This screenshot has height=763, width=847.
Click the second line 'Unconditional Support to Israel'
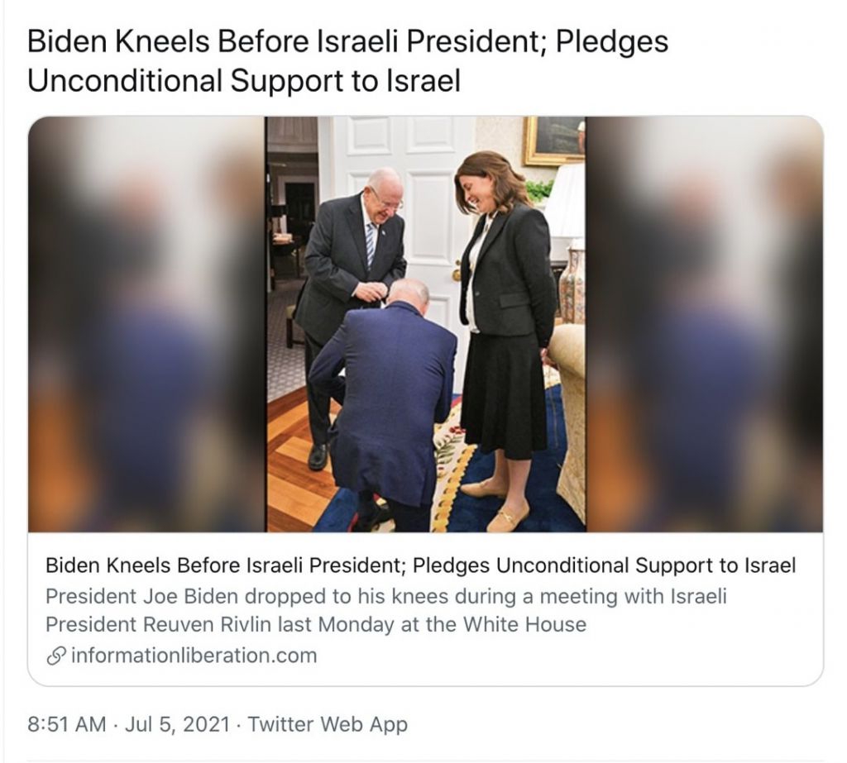coord(244,81)
